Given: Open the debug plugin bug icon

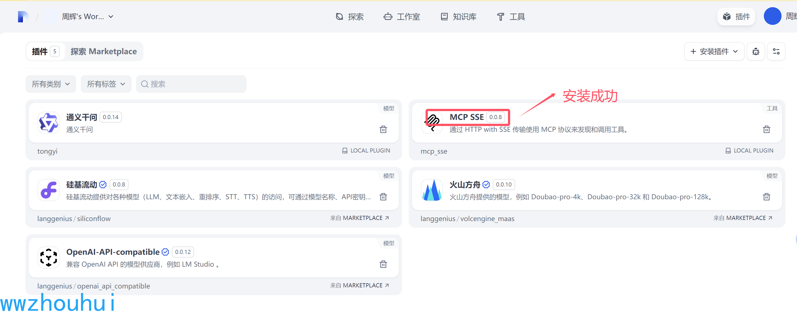Looking at the screenshot, I should pyautogui.click(x=756, y=51).
